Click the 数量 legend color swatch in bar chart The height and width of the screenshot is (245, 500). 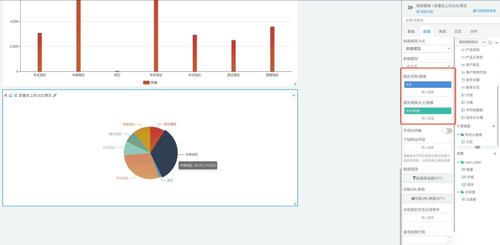click(x=146, y=83)
